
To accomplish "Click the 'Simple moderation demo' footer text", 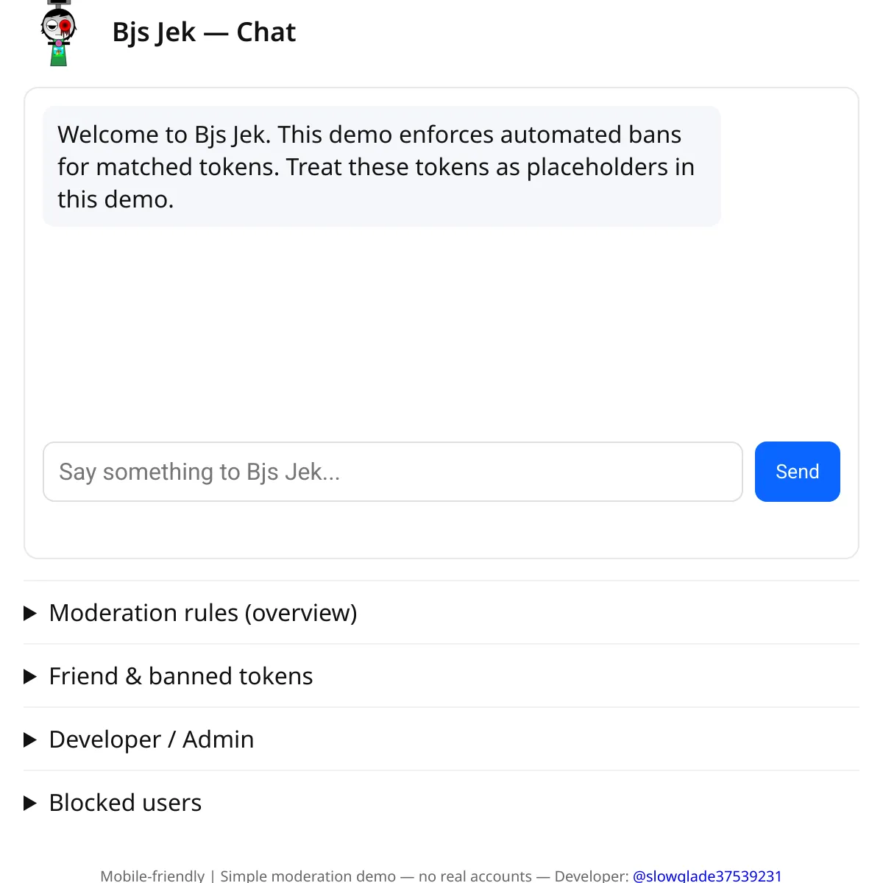I will (308, 876).
